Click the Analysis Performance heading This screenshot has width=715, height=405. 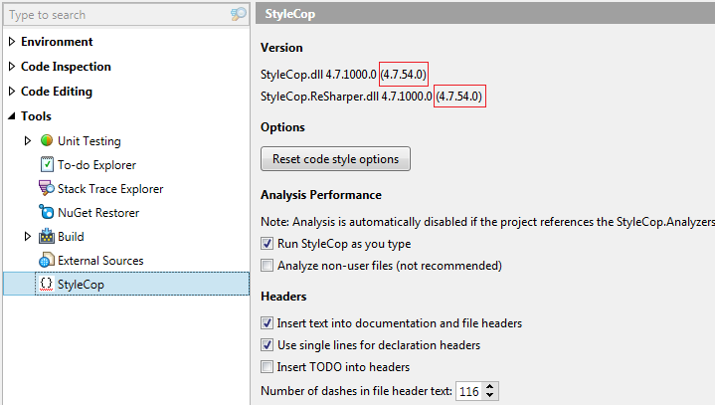coord(321,195)
